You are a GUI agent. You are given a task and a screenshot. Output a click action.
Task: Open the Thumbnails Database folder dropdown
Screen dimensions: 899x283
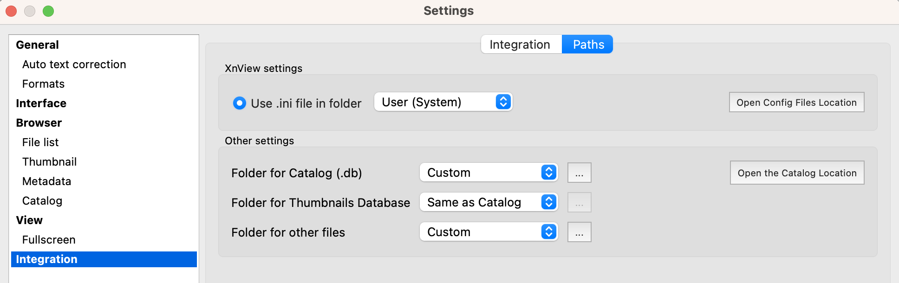(x=488, y=202)
